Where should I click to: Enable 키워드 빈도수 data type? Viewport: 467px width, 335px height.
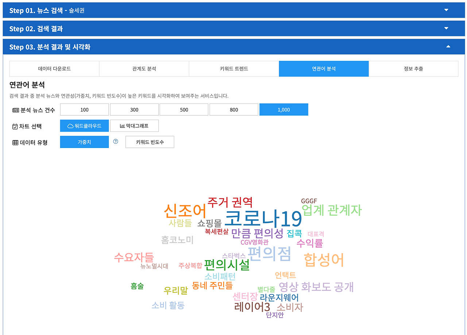click(150, 141)
